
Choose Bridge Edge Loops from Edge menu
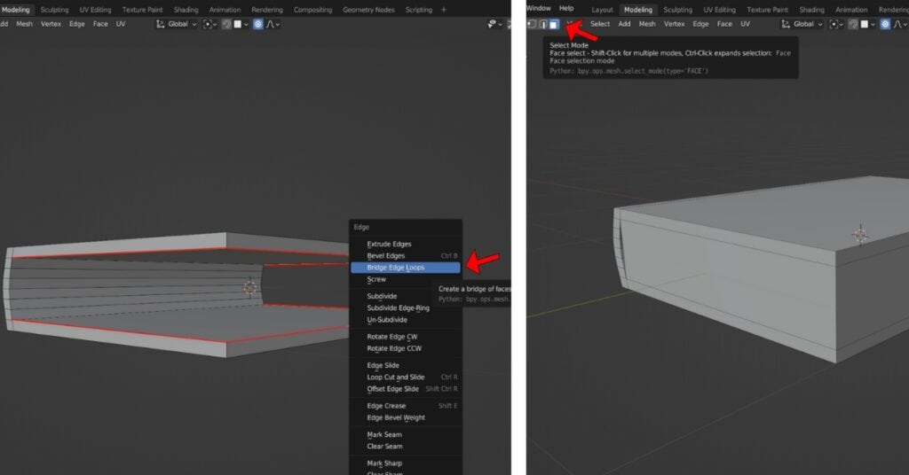395,267
